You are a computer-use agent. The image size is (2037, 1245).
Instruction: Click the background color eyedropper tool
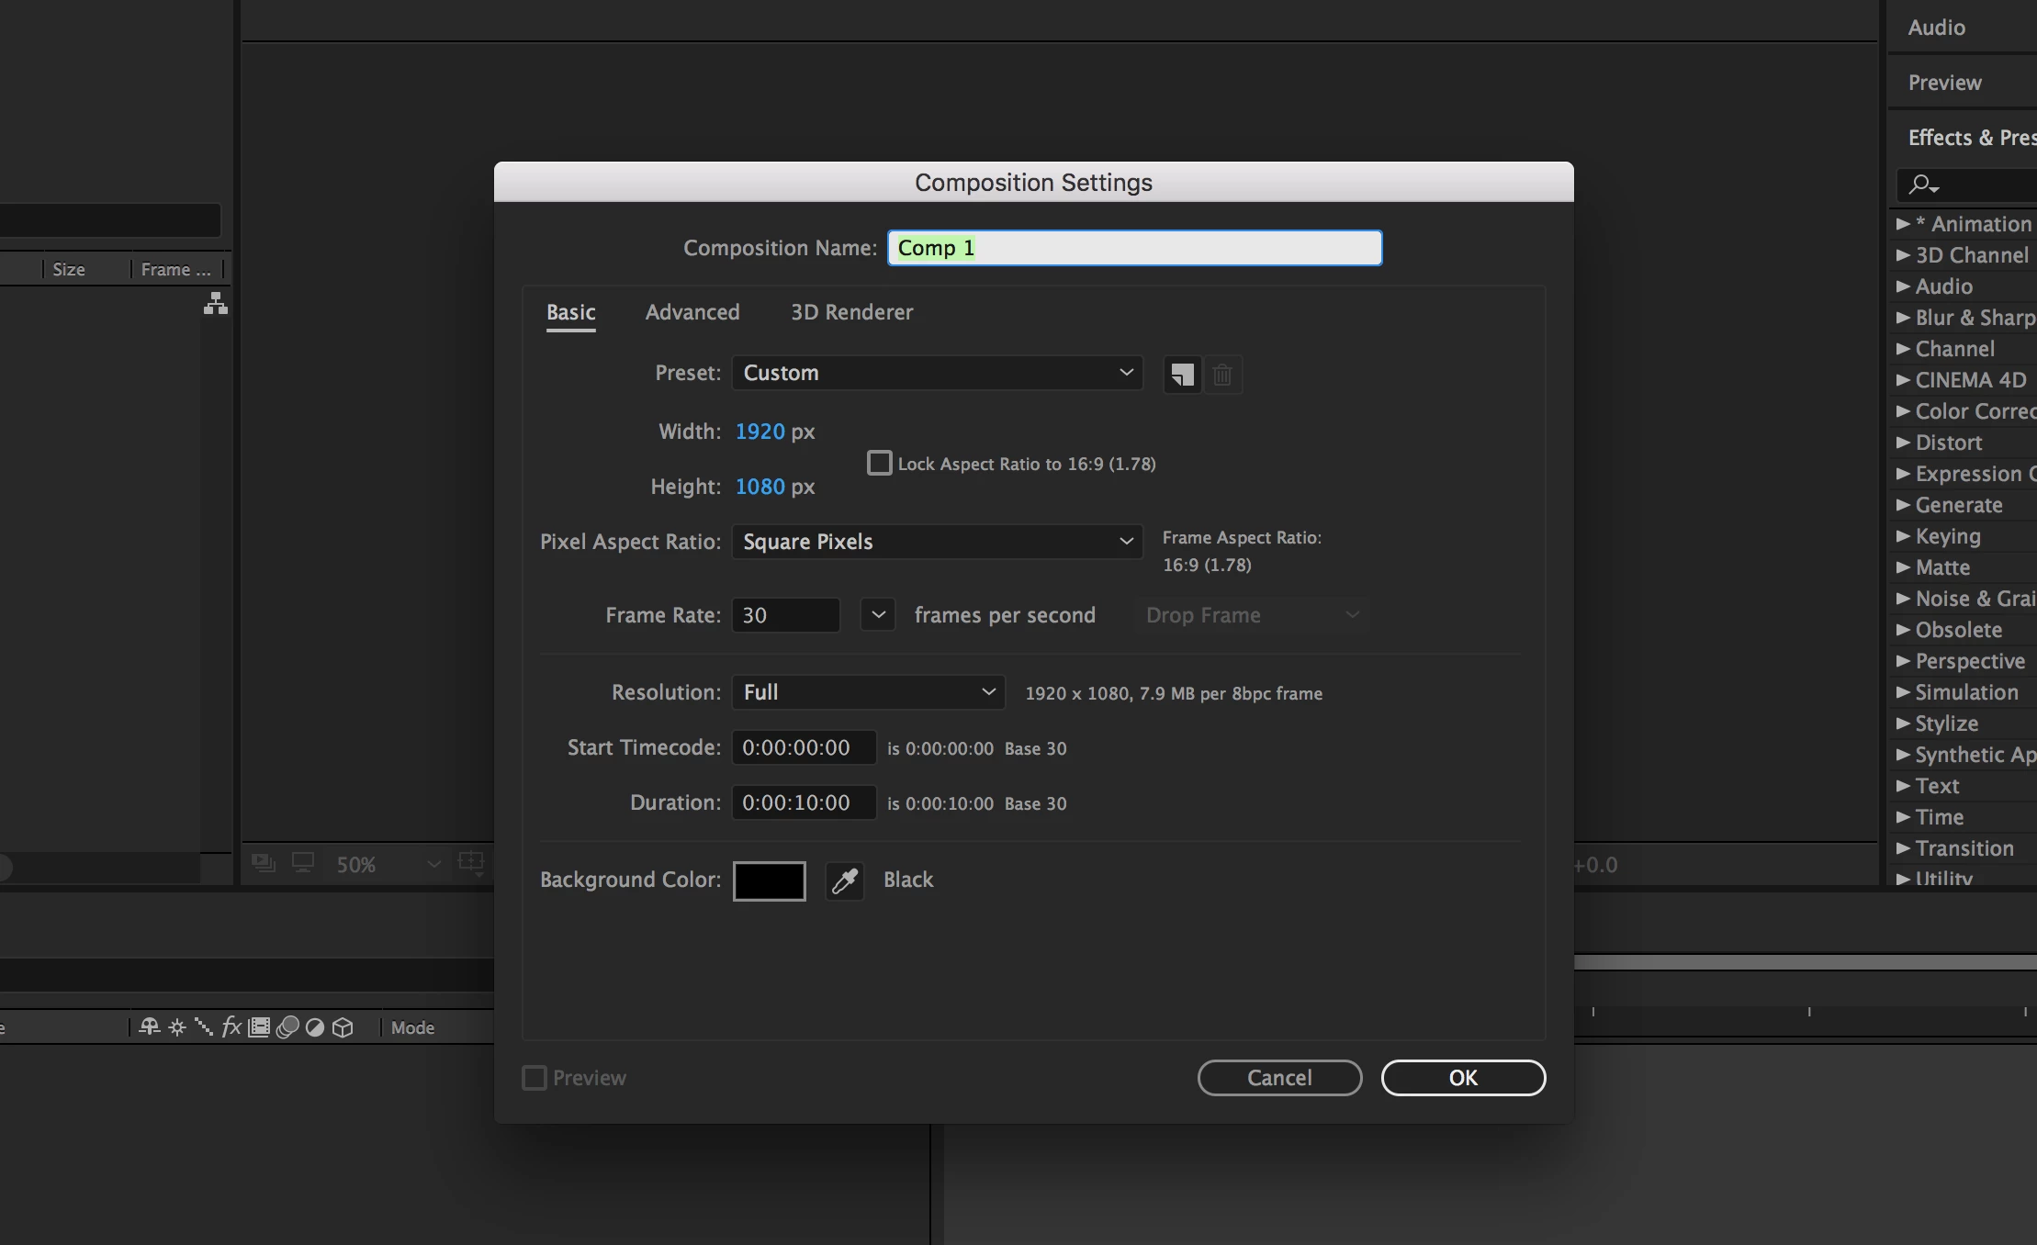[844, 880]
